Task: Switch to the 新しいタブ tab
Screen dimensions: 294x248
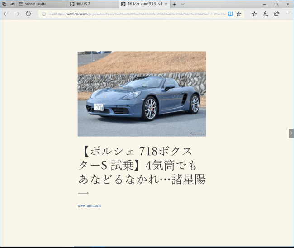Action: pos(94,4)
